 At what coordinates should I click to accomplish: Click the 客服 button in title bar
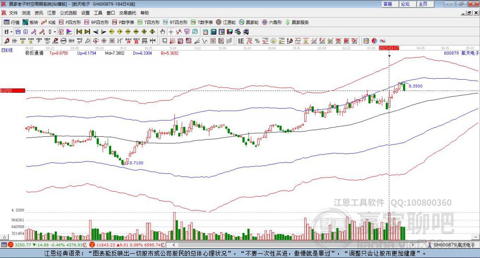[x=390, y=4]
